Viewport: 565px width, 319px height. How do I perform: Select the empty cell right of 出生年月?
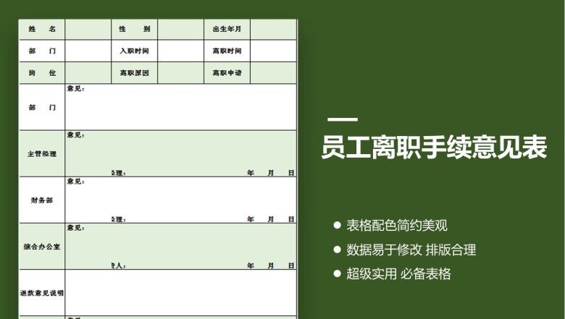(274, 29)
